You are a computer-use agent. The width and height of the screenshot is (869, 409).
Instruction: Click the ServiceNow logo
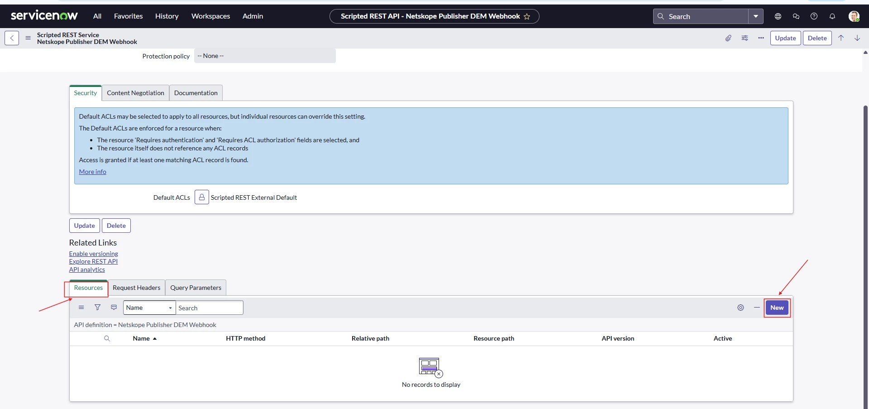[44, 16]
